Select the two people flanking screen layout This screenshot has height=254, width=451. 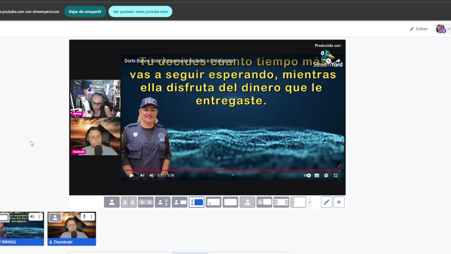pos(281,202)
